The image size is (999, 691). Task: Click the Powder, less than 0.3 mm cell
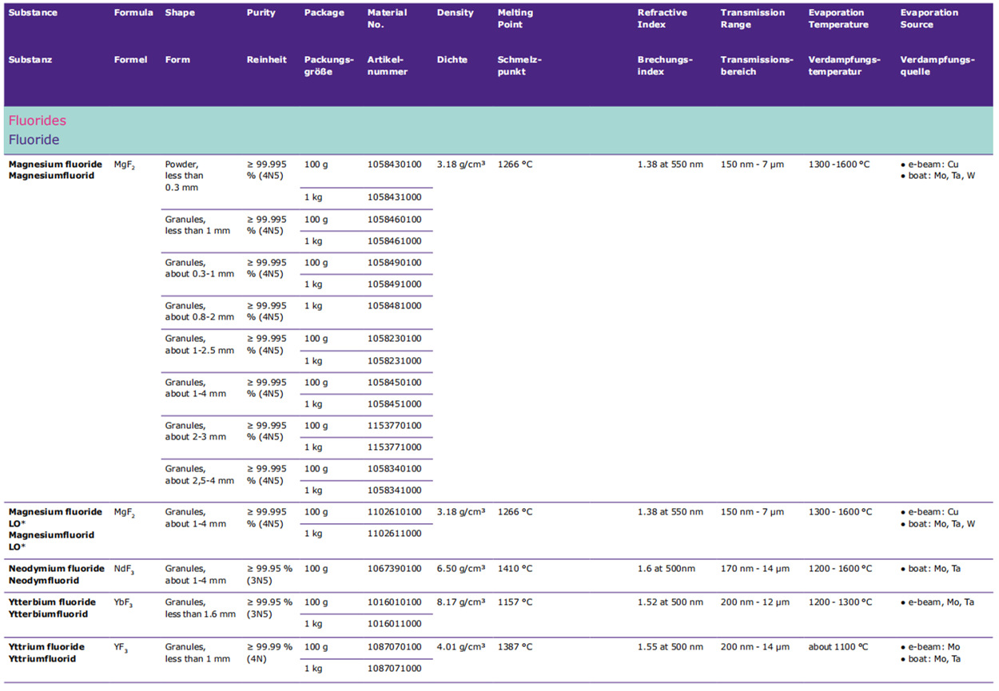pyautogui.click(x=185, y=176)
